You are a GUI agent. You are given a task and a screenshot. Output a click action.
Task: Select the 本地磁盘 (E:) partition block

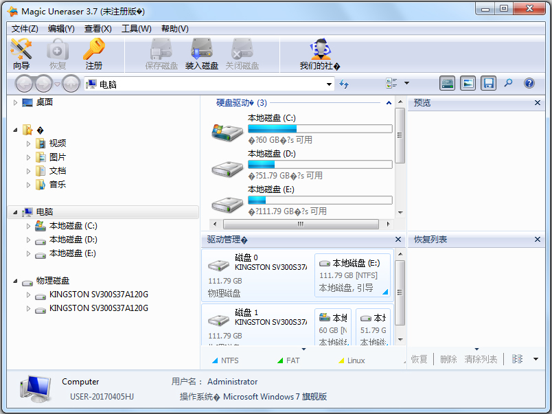point(352,275)
